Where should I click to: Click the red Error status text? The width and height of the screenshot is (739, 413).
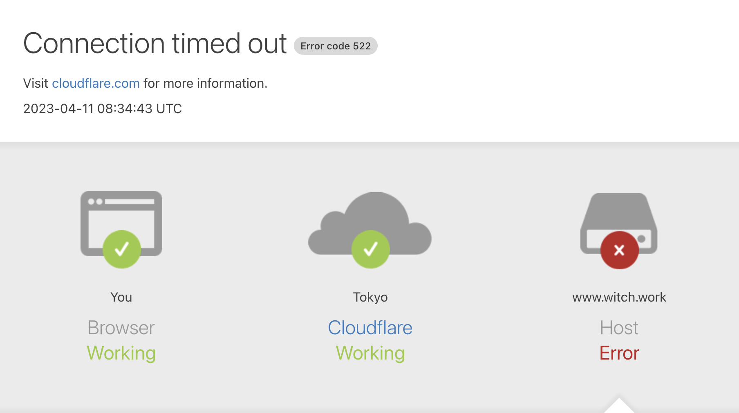[619, 353]
